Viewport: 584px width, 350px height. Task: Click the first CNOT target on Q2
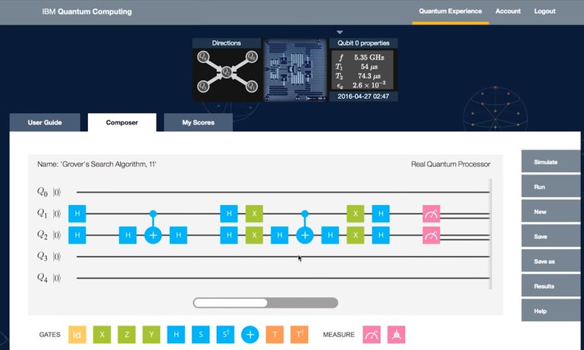click(x=153, y=235)
